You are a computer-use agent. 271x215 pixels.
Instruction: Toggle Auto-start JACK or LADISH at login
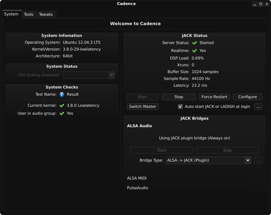click(181, 107)
